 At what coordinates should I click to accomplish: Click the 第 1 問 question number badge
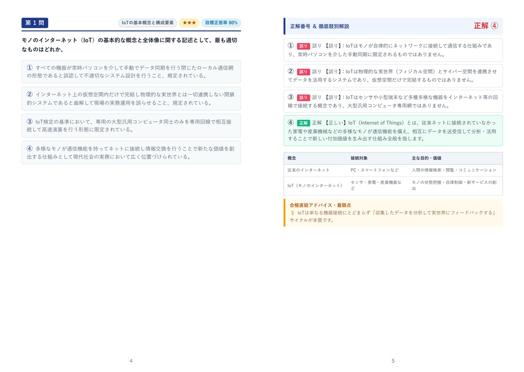coord(35,23)
